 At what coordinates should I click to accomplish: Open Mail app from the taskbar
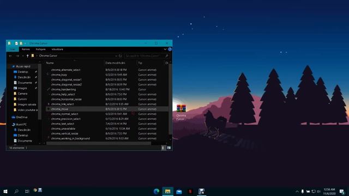(179, 191)
